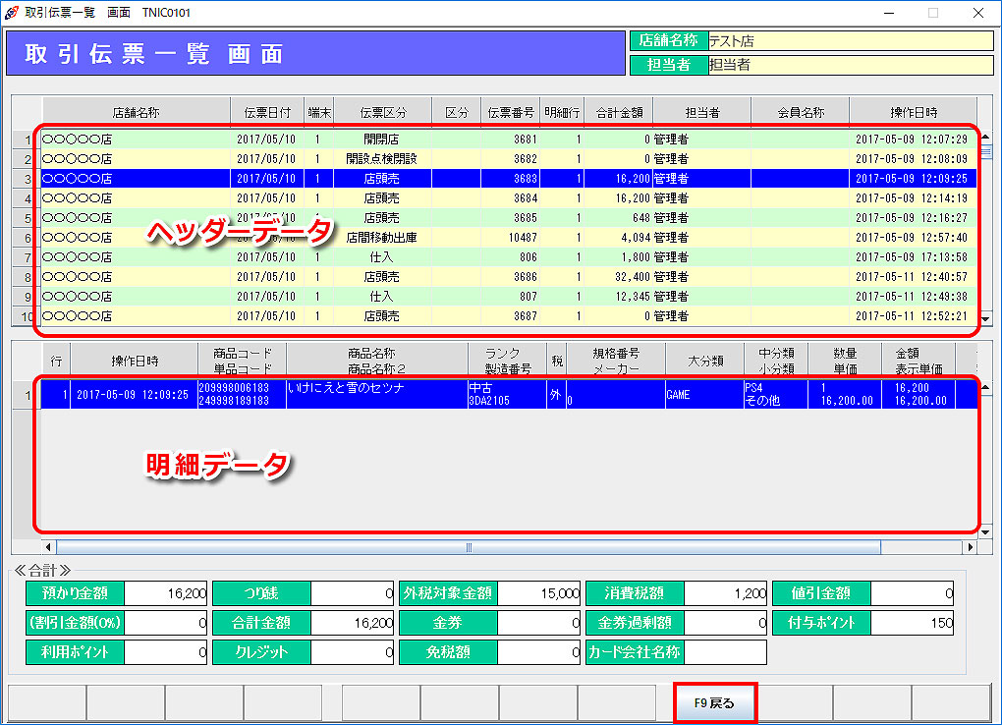
Task: Click the 店舗名称 input field showing テスト店
Action: 849,41
